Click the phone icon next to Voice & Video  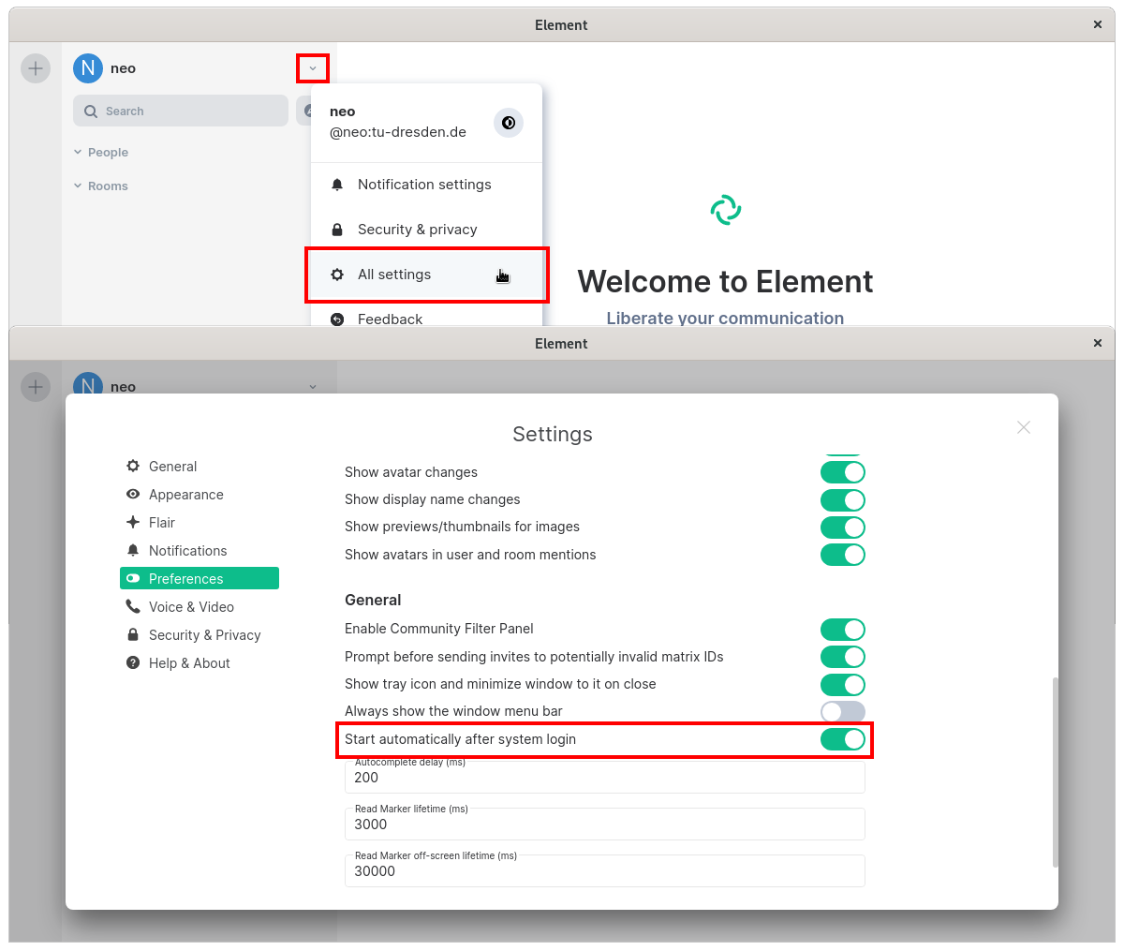coord(133,607)
